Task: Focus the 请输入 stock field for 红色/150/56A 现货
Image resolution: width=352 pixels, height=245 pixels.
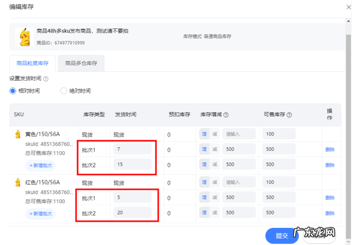Action: click(239, 182)
